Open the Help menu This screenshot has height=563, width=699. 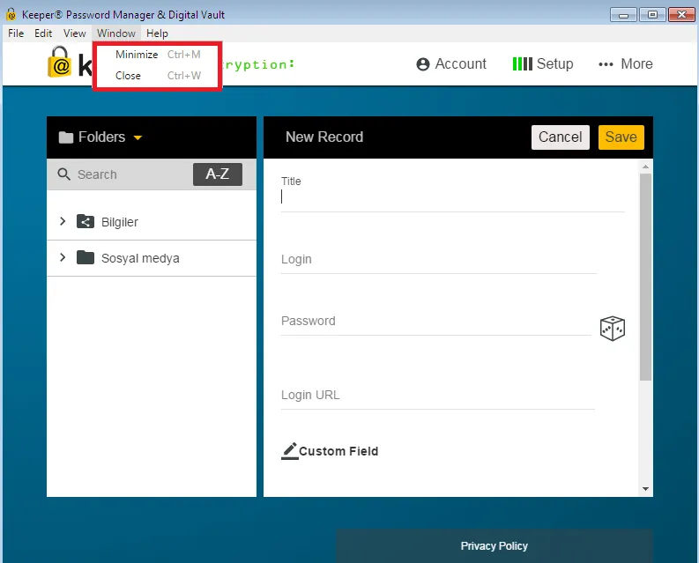click(x=157, y=33)
